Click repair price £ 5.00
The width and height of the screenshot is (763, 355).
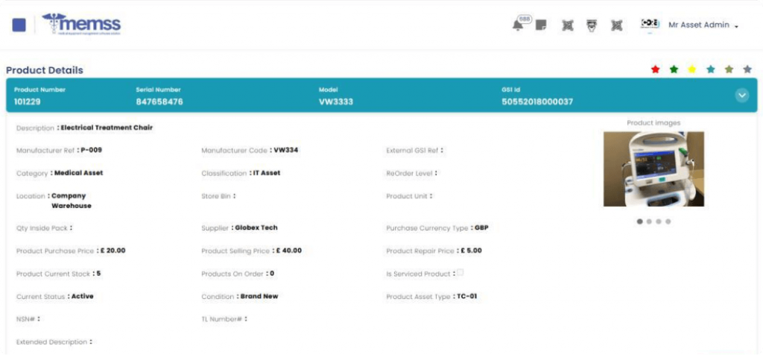pos(472,251)
